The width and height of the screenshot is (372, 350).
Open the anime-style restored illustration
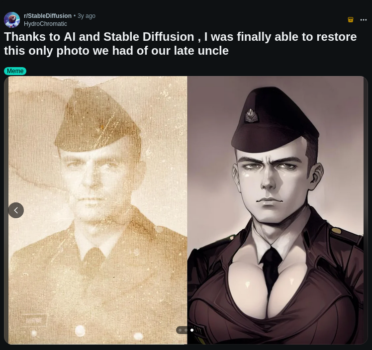[x=275, y=210]
